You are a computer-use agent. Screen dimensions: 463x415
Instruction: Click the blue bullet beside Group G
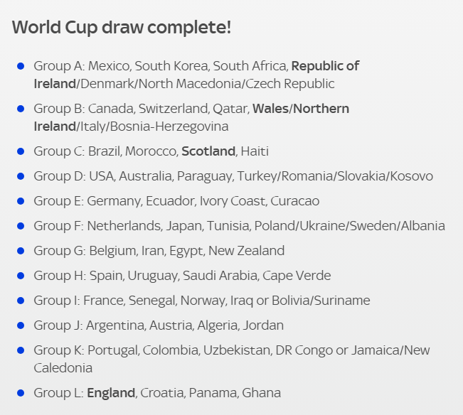pos(21,251)
